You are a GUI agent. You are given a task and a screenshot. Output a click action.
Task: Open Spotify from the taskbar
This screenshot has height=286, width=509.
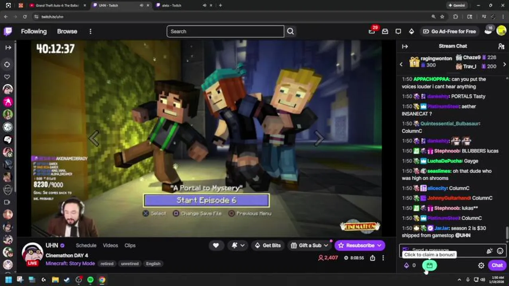(90, 280)
